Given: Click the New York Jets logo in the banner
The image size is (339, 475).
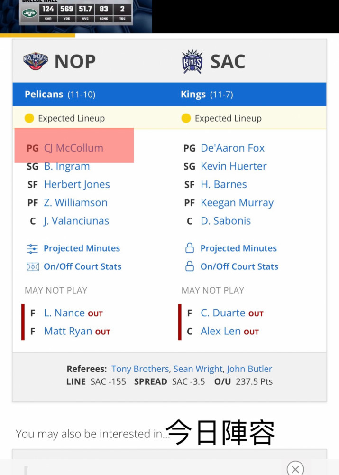Looking at the screenshot, I should click(29, 13).
